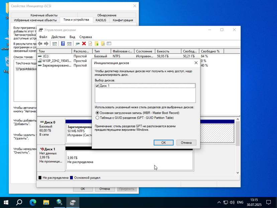The image size is (277, 208).
Task: Switch to the Конфигурация tab
Action: [x=123, y=20]
